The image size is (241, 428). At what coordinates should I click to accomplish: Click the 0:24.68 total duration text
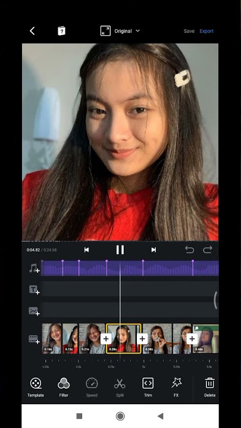[50, 250]
